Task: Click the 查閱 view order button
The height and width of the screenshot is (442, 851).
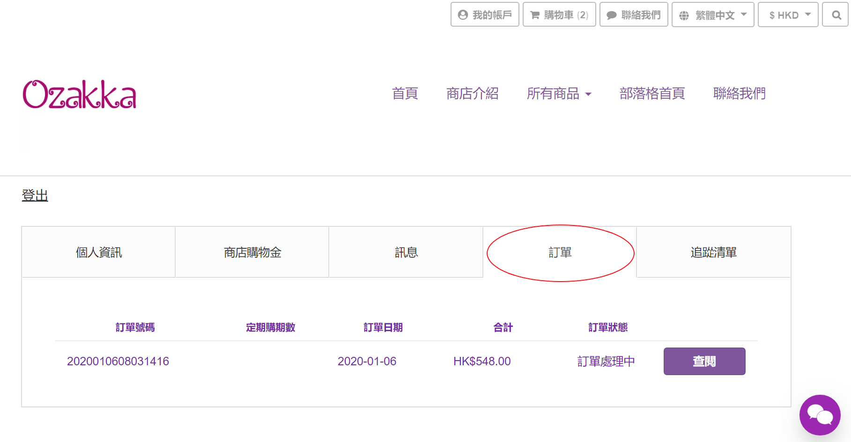Action: coord(704,361)
